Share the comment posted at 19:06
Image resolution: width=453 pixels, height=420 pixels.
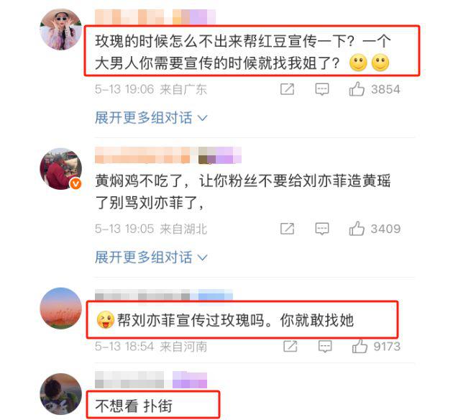coord(287,89)
